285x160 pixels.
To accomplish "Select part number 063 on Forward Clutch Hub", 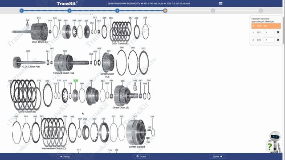I will pos(65,51).
